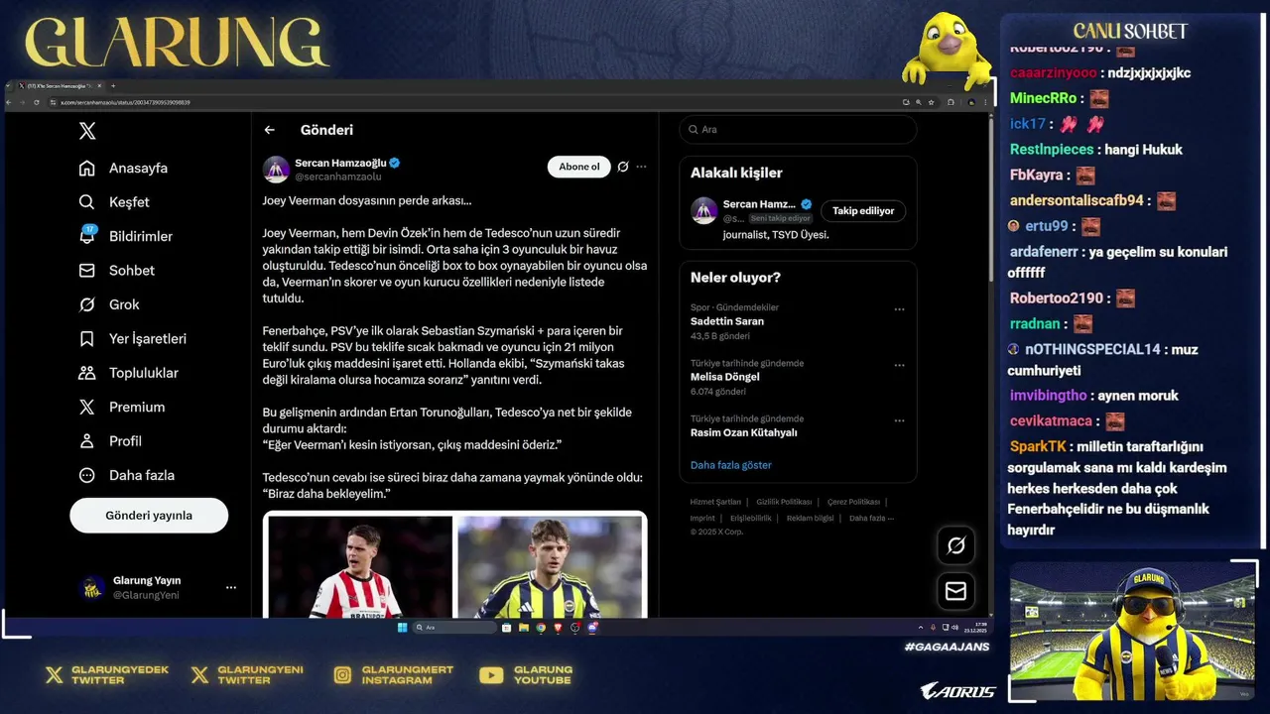The height and width of the screenshot is (714, 1270).
Task: Click chat username RestInpieces
Action: [1052, 149]
